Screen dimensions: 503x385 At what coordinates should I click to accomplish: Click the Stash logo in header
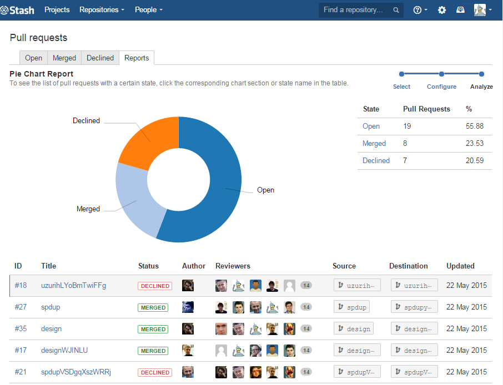tap(18, 10)
